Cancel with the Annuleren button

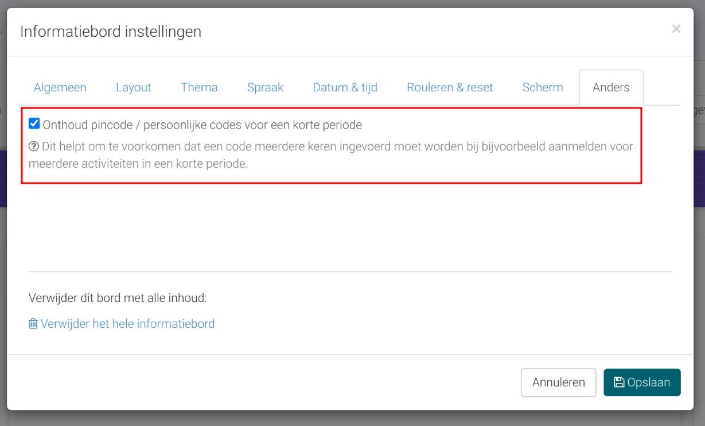[558, 382]
